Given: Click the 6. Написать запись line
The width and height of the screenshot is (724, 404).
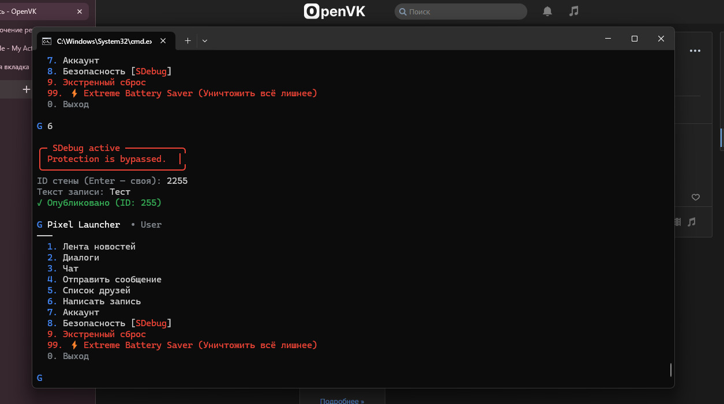Looking at the screenshot, I should (94, 301).
